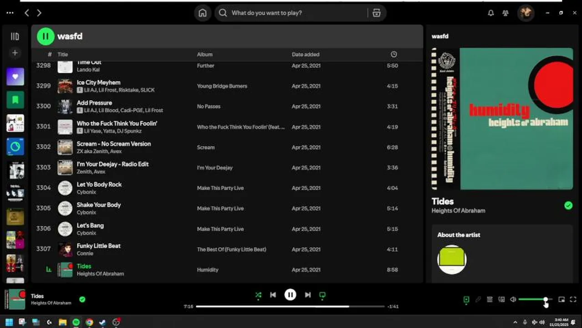This screenshot has height=328, width=582.
Task: Create a playlist with the plus button
Action: (x=15, y=53)
